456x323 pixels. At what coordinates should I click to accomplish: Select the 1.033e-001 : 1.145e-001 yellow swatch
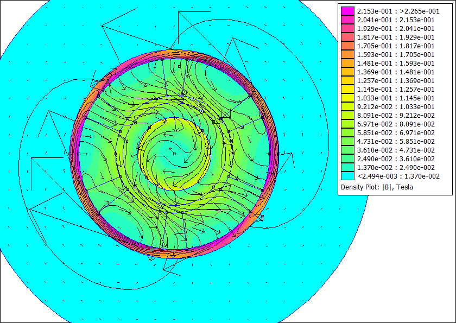click(x=347, y=98)
